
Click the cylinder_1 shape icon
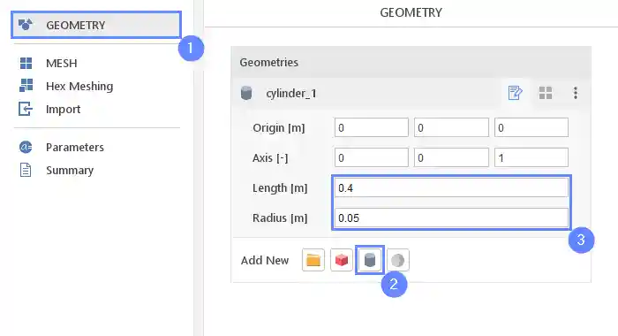point(246,94)
